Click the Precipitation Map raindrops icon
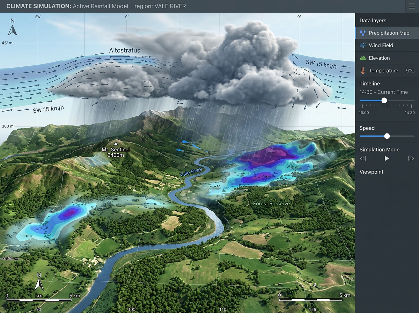The width and height of the screenshot is (419, 313). (x=363, y=33)
